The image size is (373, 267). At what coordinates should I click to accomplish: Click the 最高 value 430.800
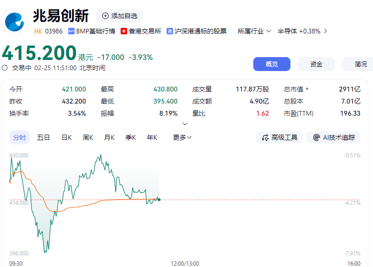[165, 89]
